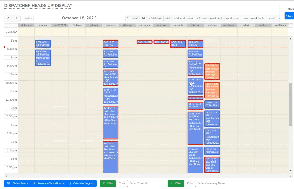Apply the ticket number Filter
Screen dimensions: 294x189
[108, 183]
